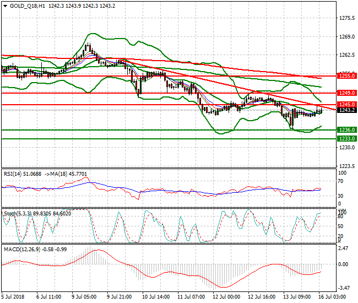This screenshot has height=303, width=358.
Task: Select the Stochastic 50 scale level
Action: pyautogui.click(x=340, y=226)
